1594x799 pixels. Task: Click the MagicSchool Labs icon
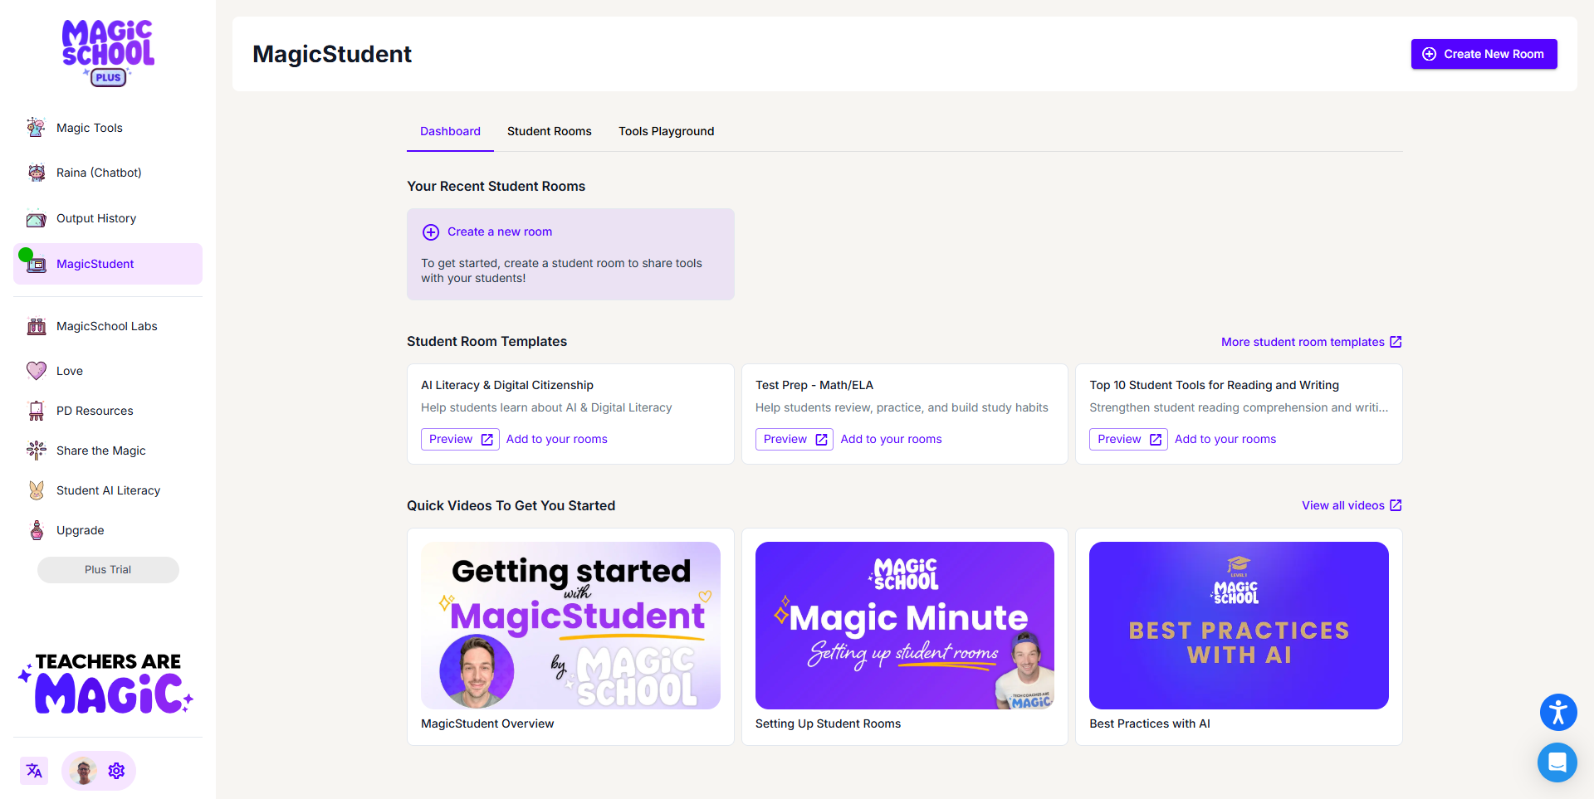point(36,326)
